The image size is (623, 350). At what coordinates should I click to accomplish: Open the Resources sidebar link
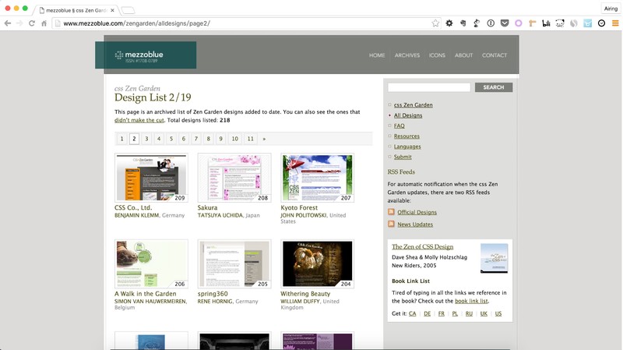pyautogui.click(x=407, y=136)
